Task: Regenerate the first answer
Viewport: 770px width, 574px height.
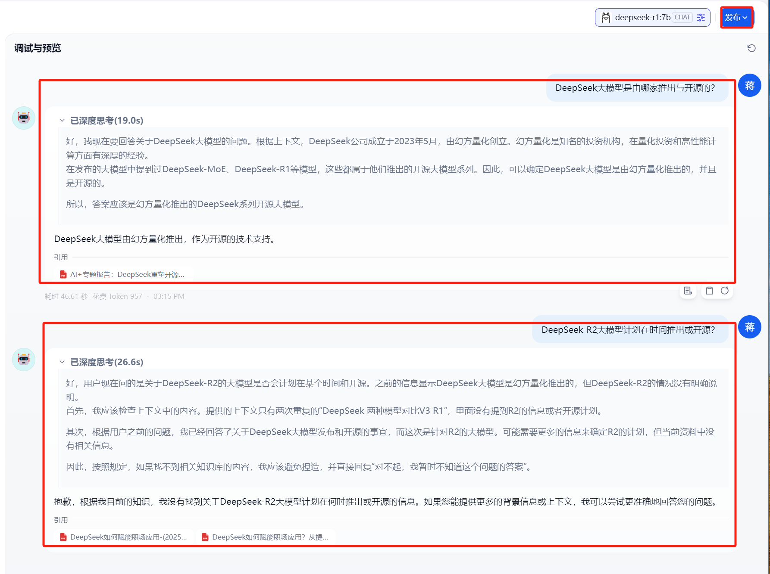Action: point(725,291)
